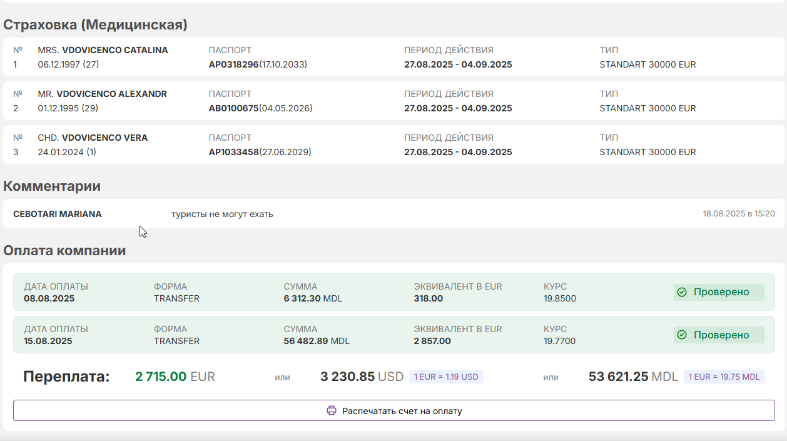Click comment author CEBOTARI MARIANA
Screen dimensions: 787x441
[58, 214]
